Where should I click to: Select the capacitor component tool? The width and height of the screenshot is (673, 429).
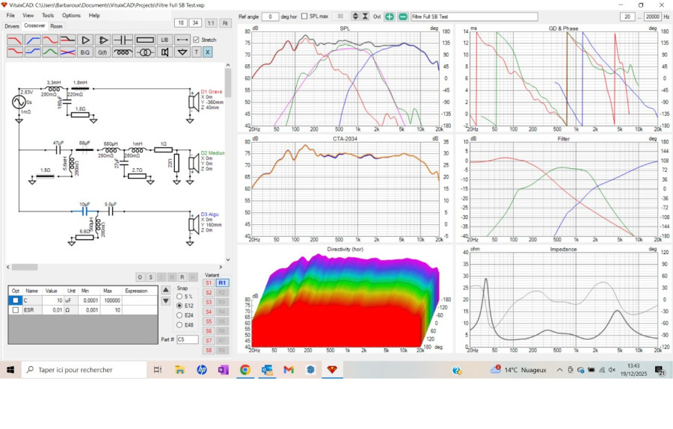point(123,40)
